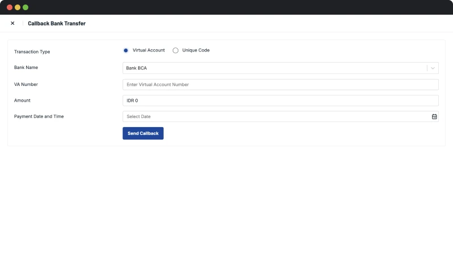Click the yellow minimize window button
This screenshot has width=453, height=261.
(18, 7)
